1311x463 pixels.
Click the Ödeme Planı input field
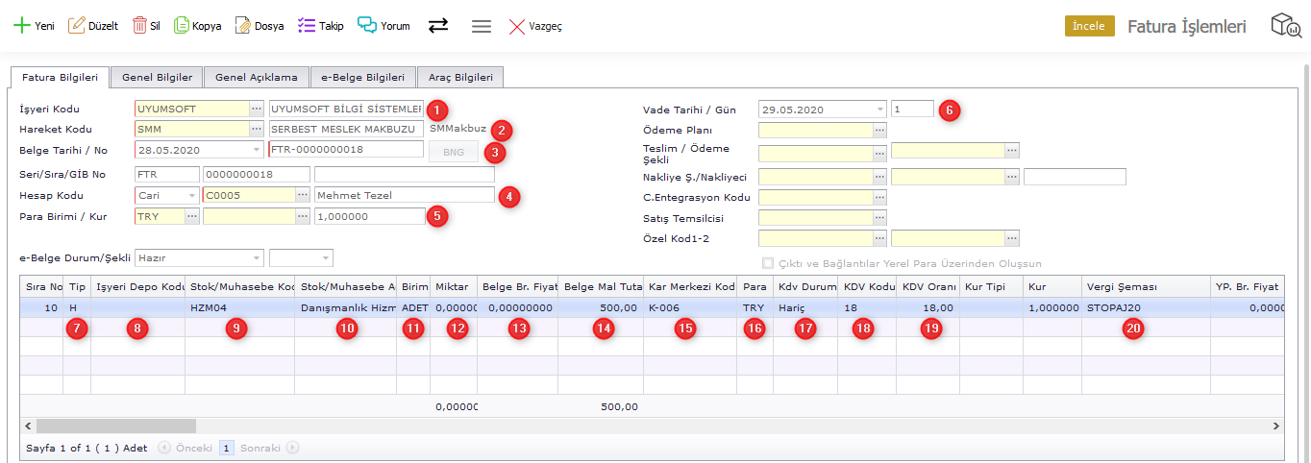815,130
